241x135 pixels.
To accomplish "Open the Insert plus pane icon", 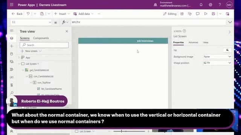I will click(12, 46).
